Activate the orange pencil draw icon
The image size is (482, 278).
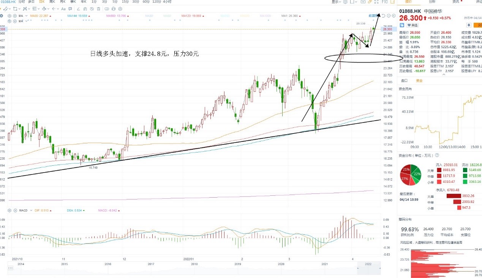(x=370, y=2)
